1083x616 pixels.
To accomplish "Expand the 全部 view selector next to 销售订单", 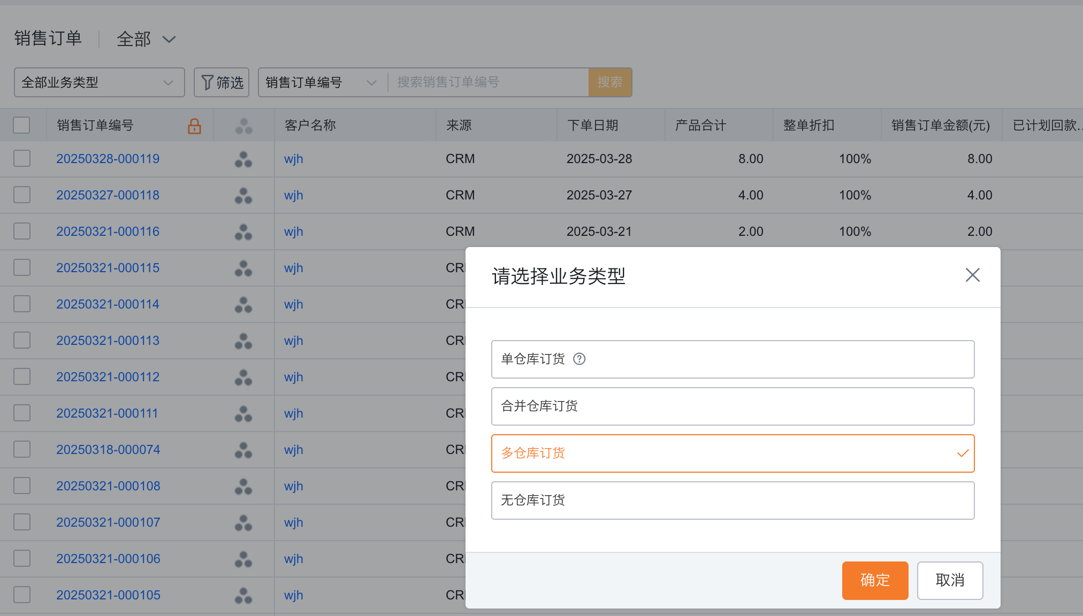I will [x=146, y=39].
